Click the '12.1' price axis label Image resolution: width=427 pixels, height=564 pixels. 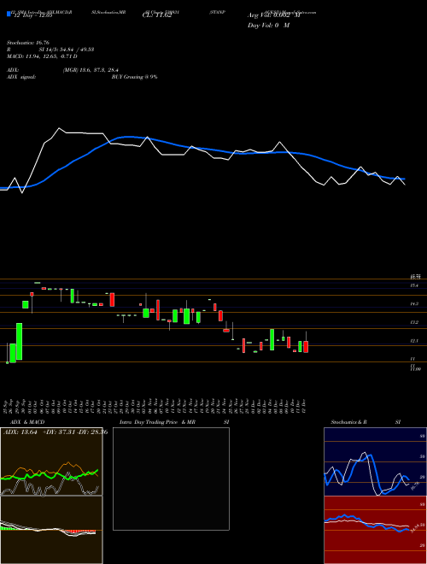[414, 341]
